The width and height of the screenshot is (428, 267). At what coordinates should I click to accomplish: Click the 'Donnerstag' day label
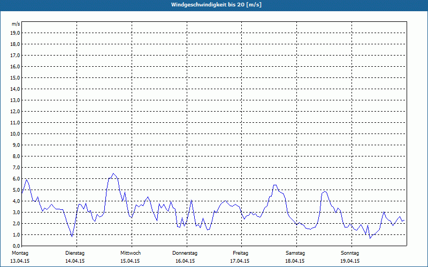click(185, 253)
